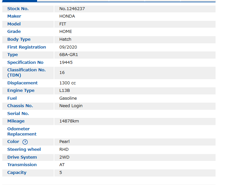Click the 09/2020 first registration date
The image size is (238, 185).
click(68, 47)
